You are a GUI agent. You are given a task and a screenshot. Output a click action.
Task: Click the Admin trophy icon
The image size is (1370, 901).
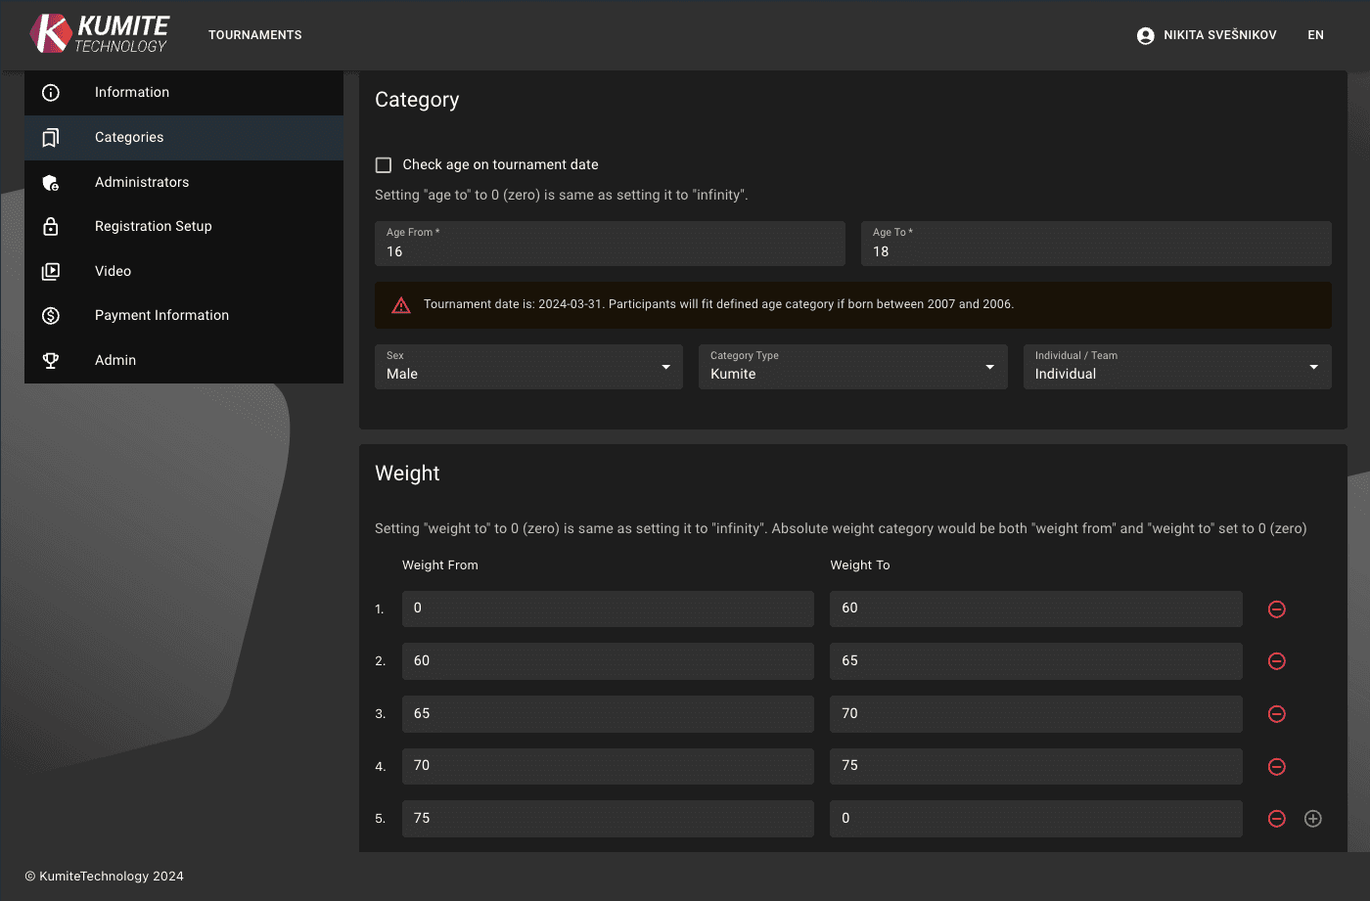point(50,360)
